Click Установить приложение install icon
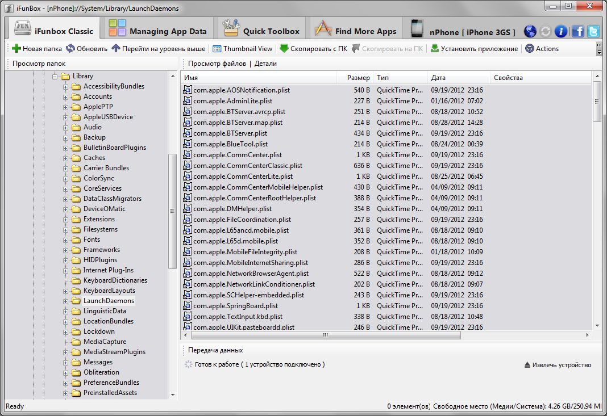Viewport: 607px width, 416px height. pyautogui.click(x=435, y=49)
